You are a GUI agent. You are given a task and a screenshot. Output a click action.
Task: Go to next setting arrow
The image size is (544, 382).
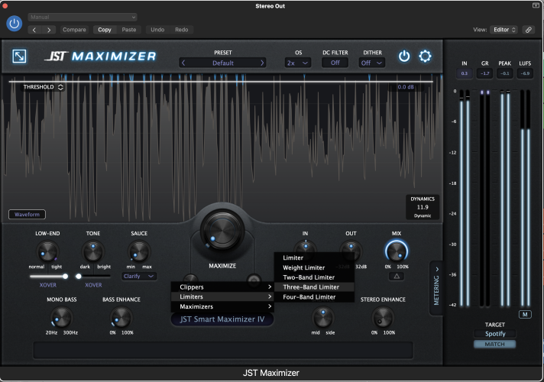click(49, 30)
